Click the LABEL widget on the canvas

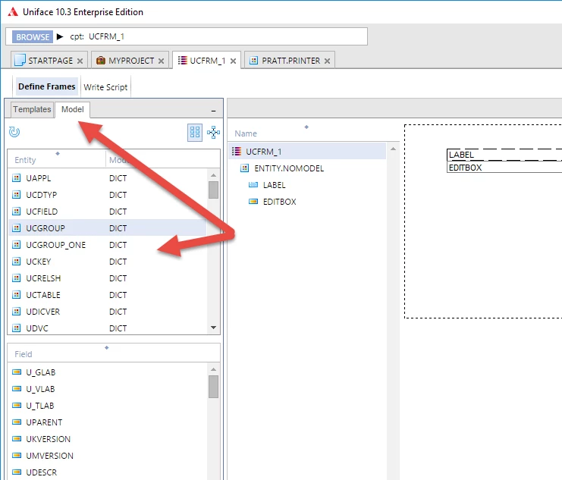tap(504, 155)
